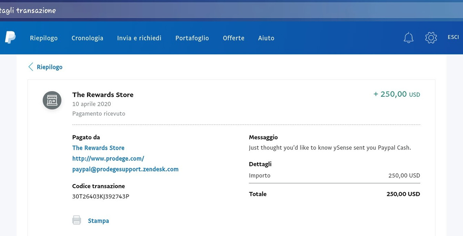
Task: Open the Aiuto menu item
Action: point(266,38)
